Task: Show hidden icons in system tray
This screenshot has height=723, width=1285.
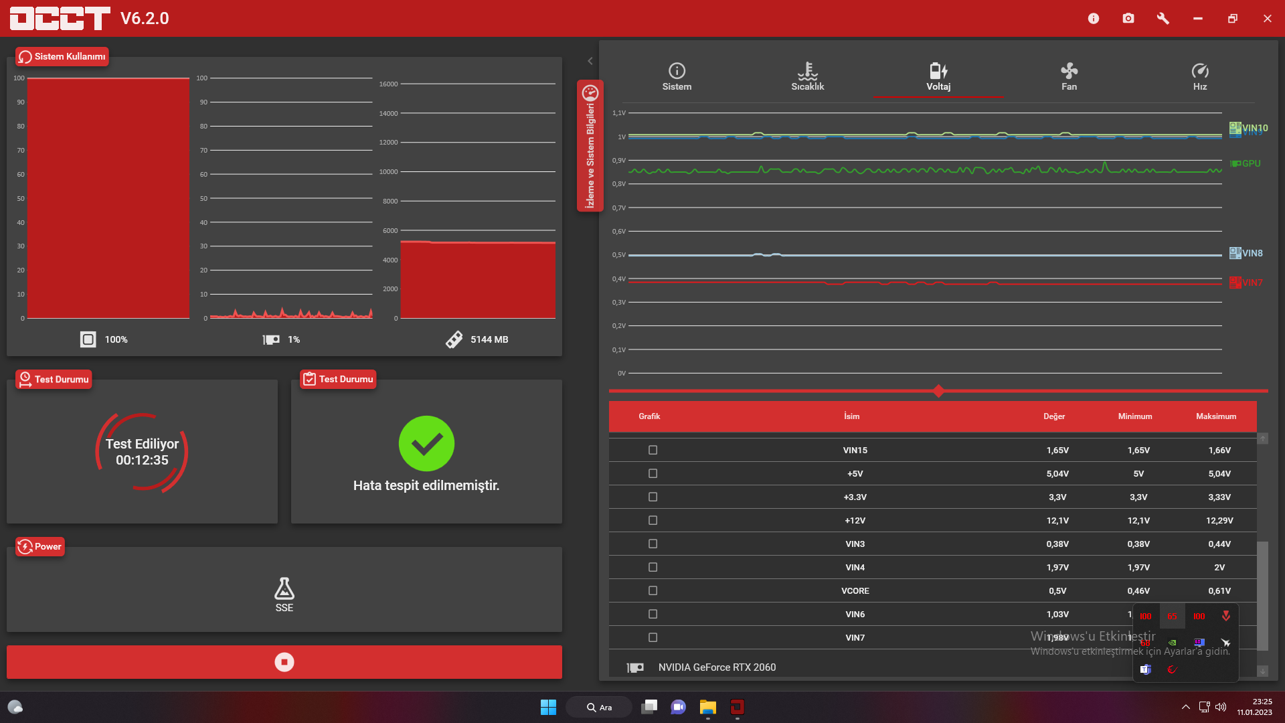Action: 1185,707
